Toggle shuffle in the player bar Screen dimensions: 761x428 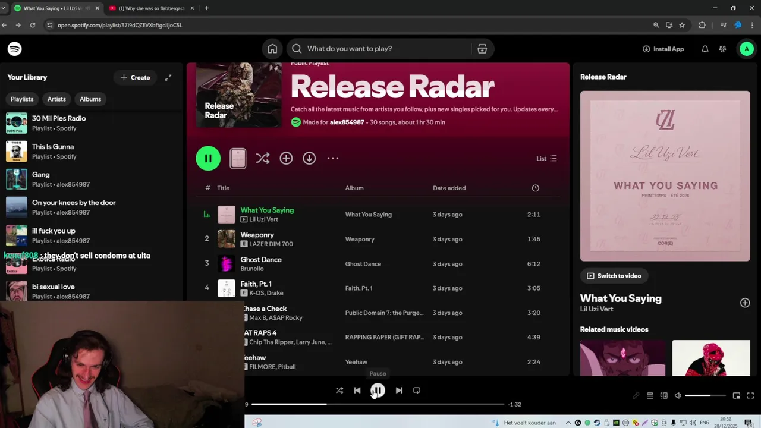[339, 391]
